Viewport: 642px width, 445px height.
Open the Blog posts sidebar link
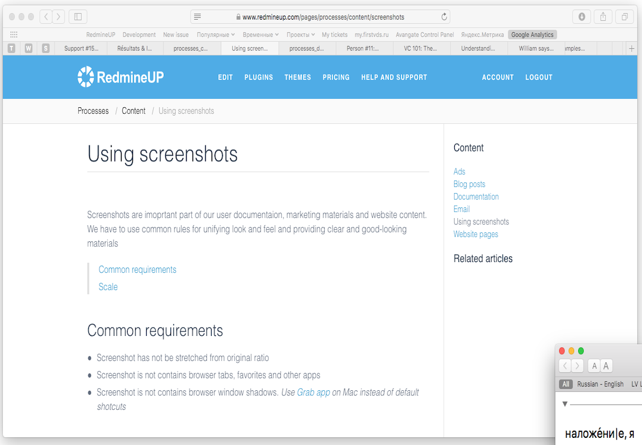coord(469,184)
